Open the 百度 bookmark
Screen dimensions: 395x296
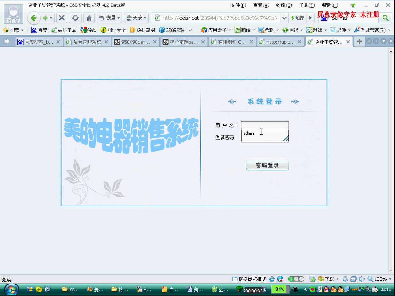point(39,30)
